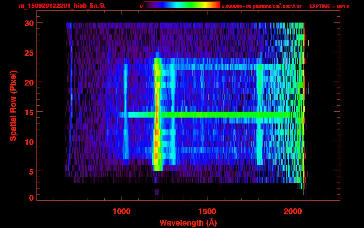Click the filename title ra_150929122201_hisb_lin.fit
This screenshot has width=364, height=228.
pos(61,6)
